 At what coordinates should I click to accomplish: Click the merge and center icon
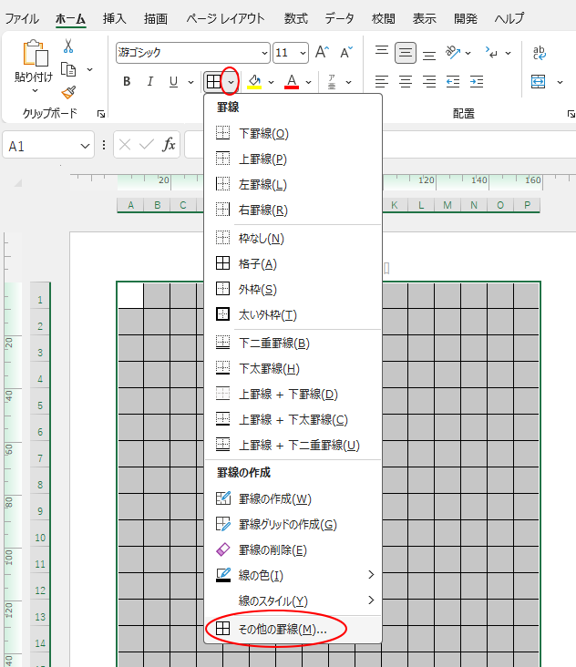pyautogui.click(x=538, y=81)
